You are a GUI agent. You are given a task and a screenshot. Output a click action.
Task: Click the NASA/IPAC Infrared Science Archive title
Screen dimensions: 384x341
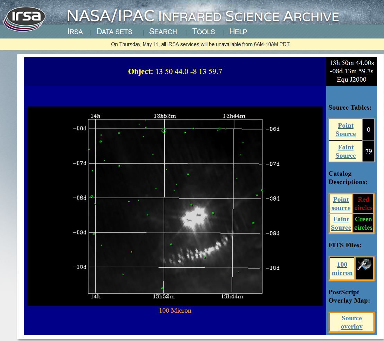tap(203, 16)
